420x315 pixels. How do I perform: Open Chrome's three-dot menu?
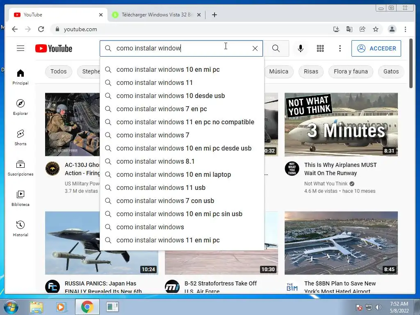pos(405,29)
